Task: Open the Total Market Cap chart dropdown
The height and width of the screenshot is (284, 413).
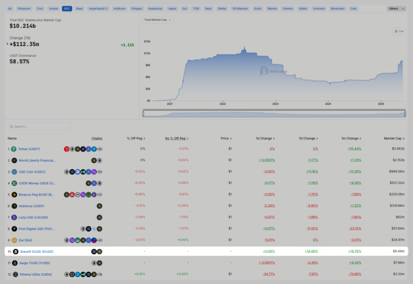Action: [x=158, y=20]
